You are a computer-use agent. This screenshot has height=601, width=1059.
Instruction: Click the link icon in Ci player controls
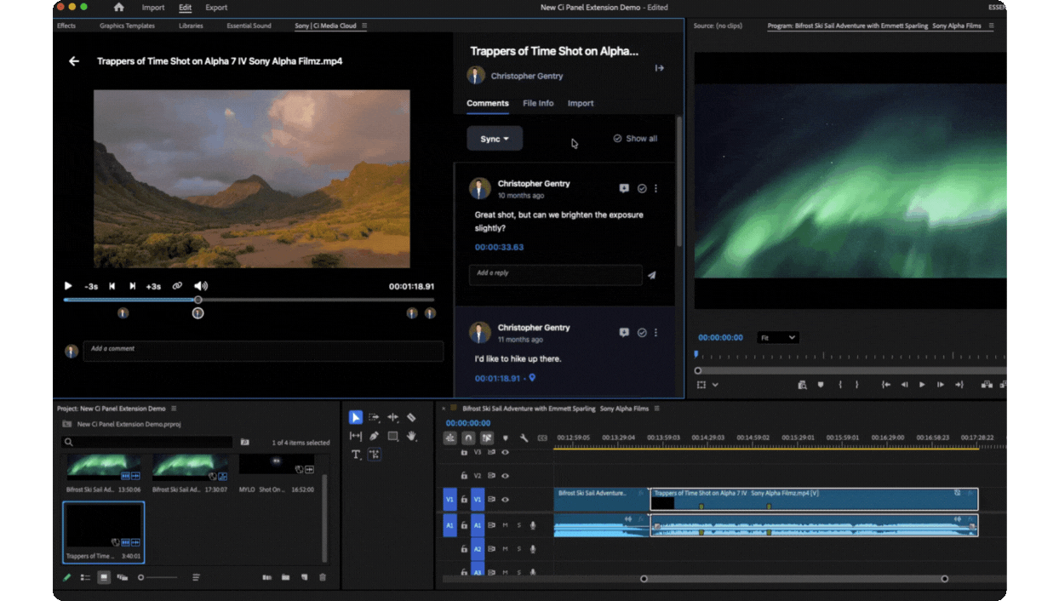[177, 287]
